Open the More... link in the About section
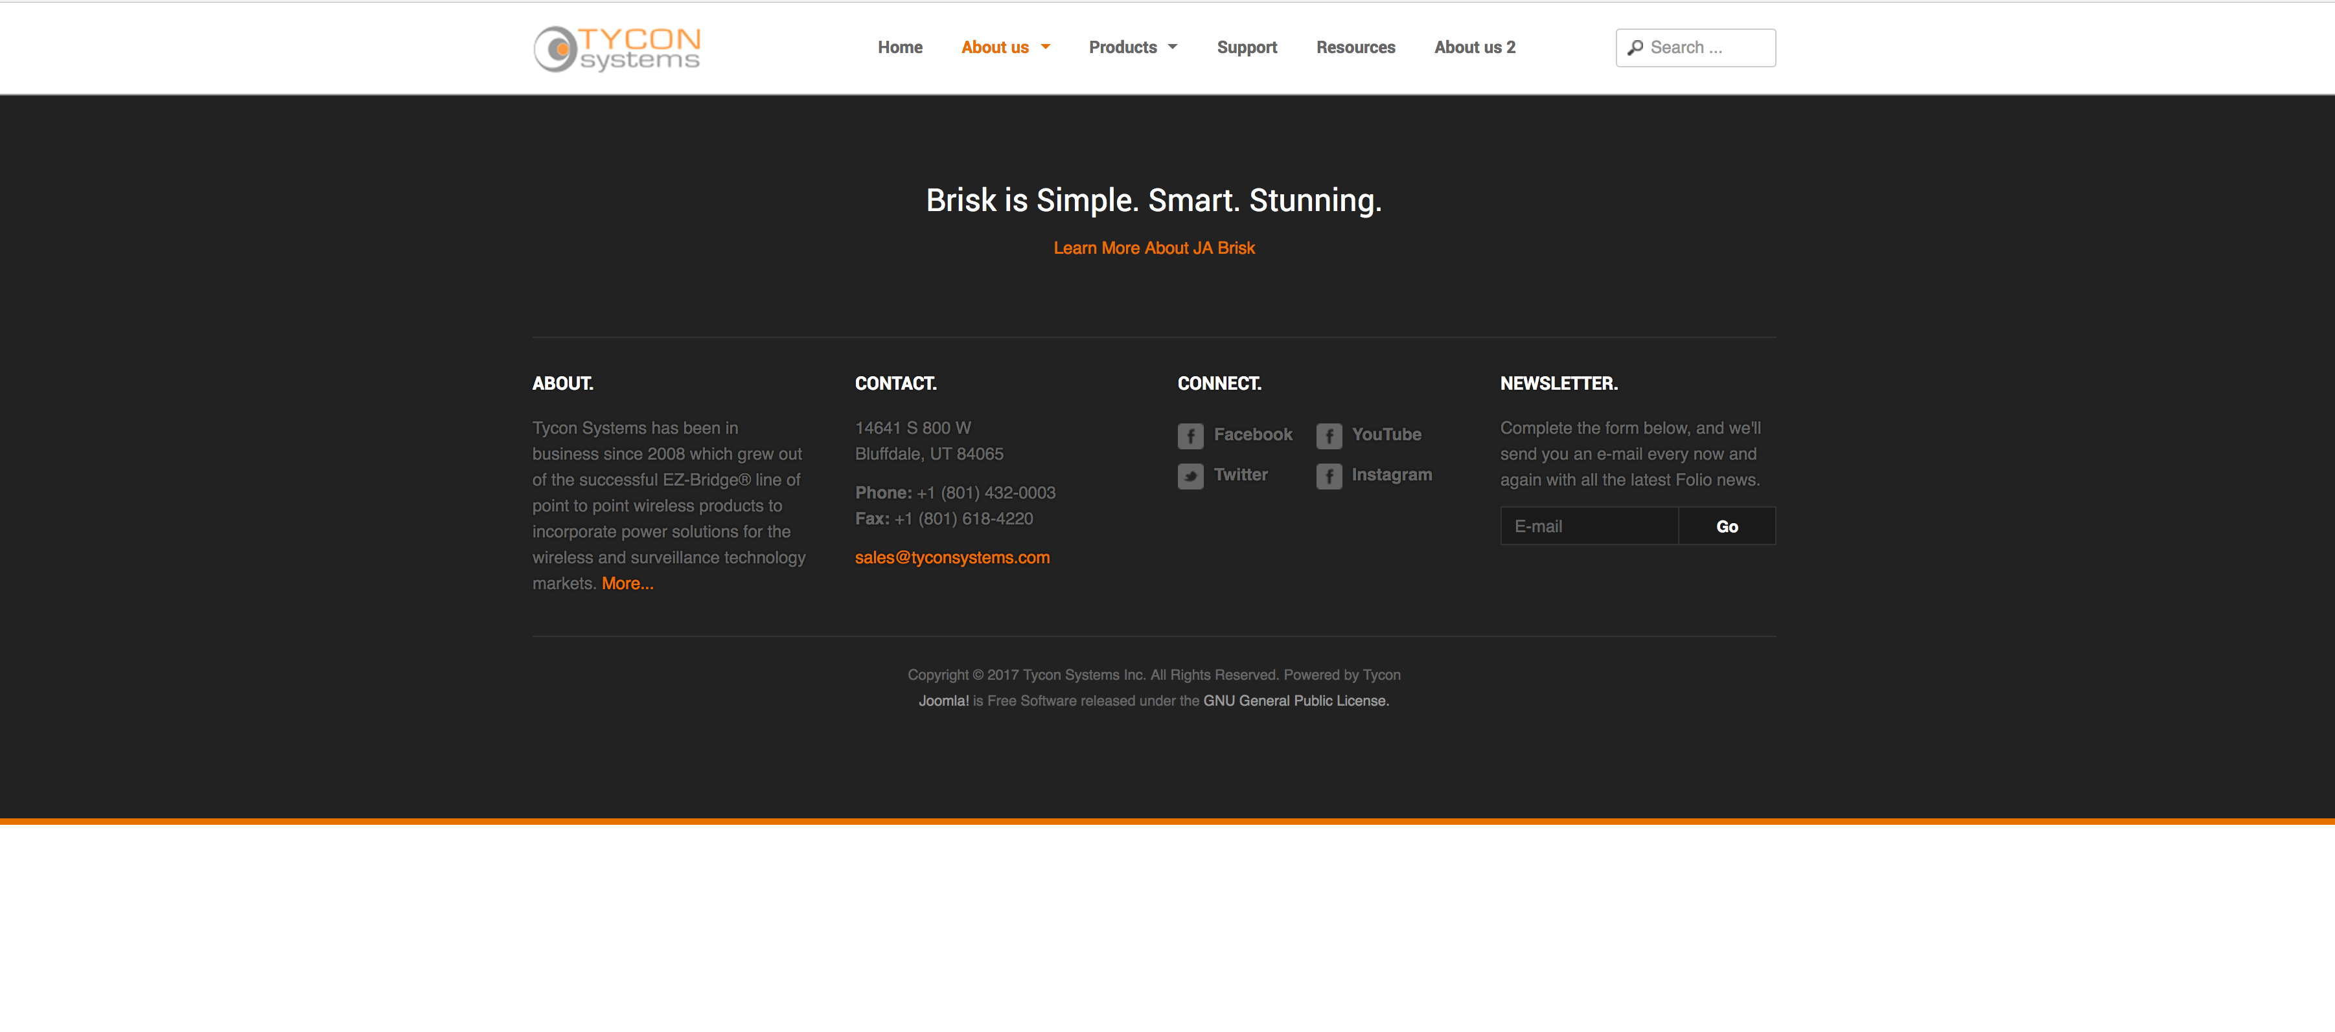2335x1032 pixels. point(627,583)
